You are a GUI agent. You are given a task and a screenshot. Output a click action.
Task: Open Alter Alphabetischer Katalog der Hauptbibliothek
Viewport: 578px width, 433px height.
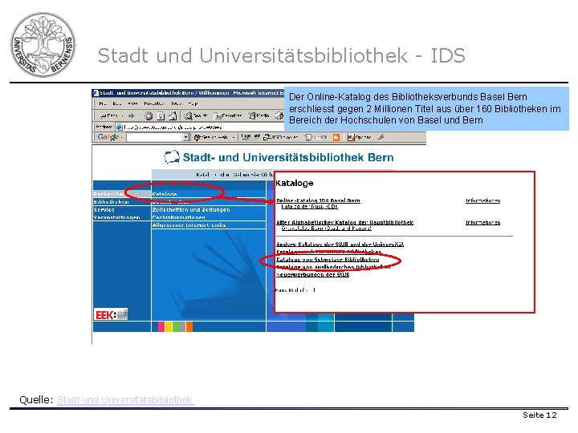coord(344,222)
